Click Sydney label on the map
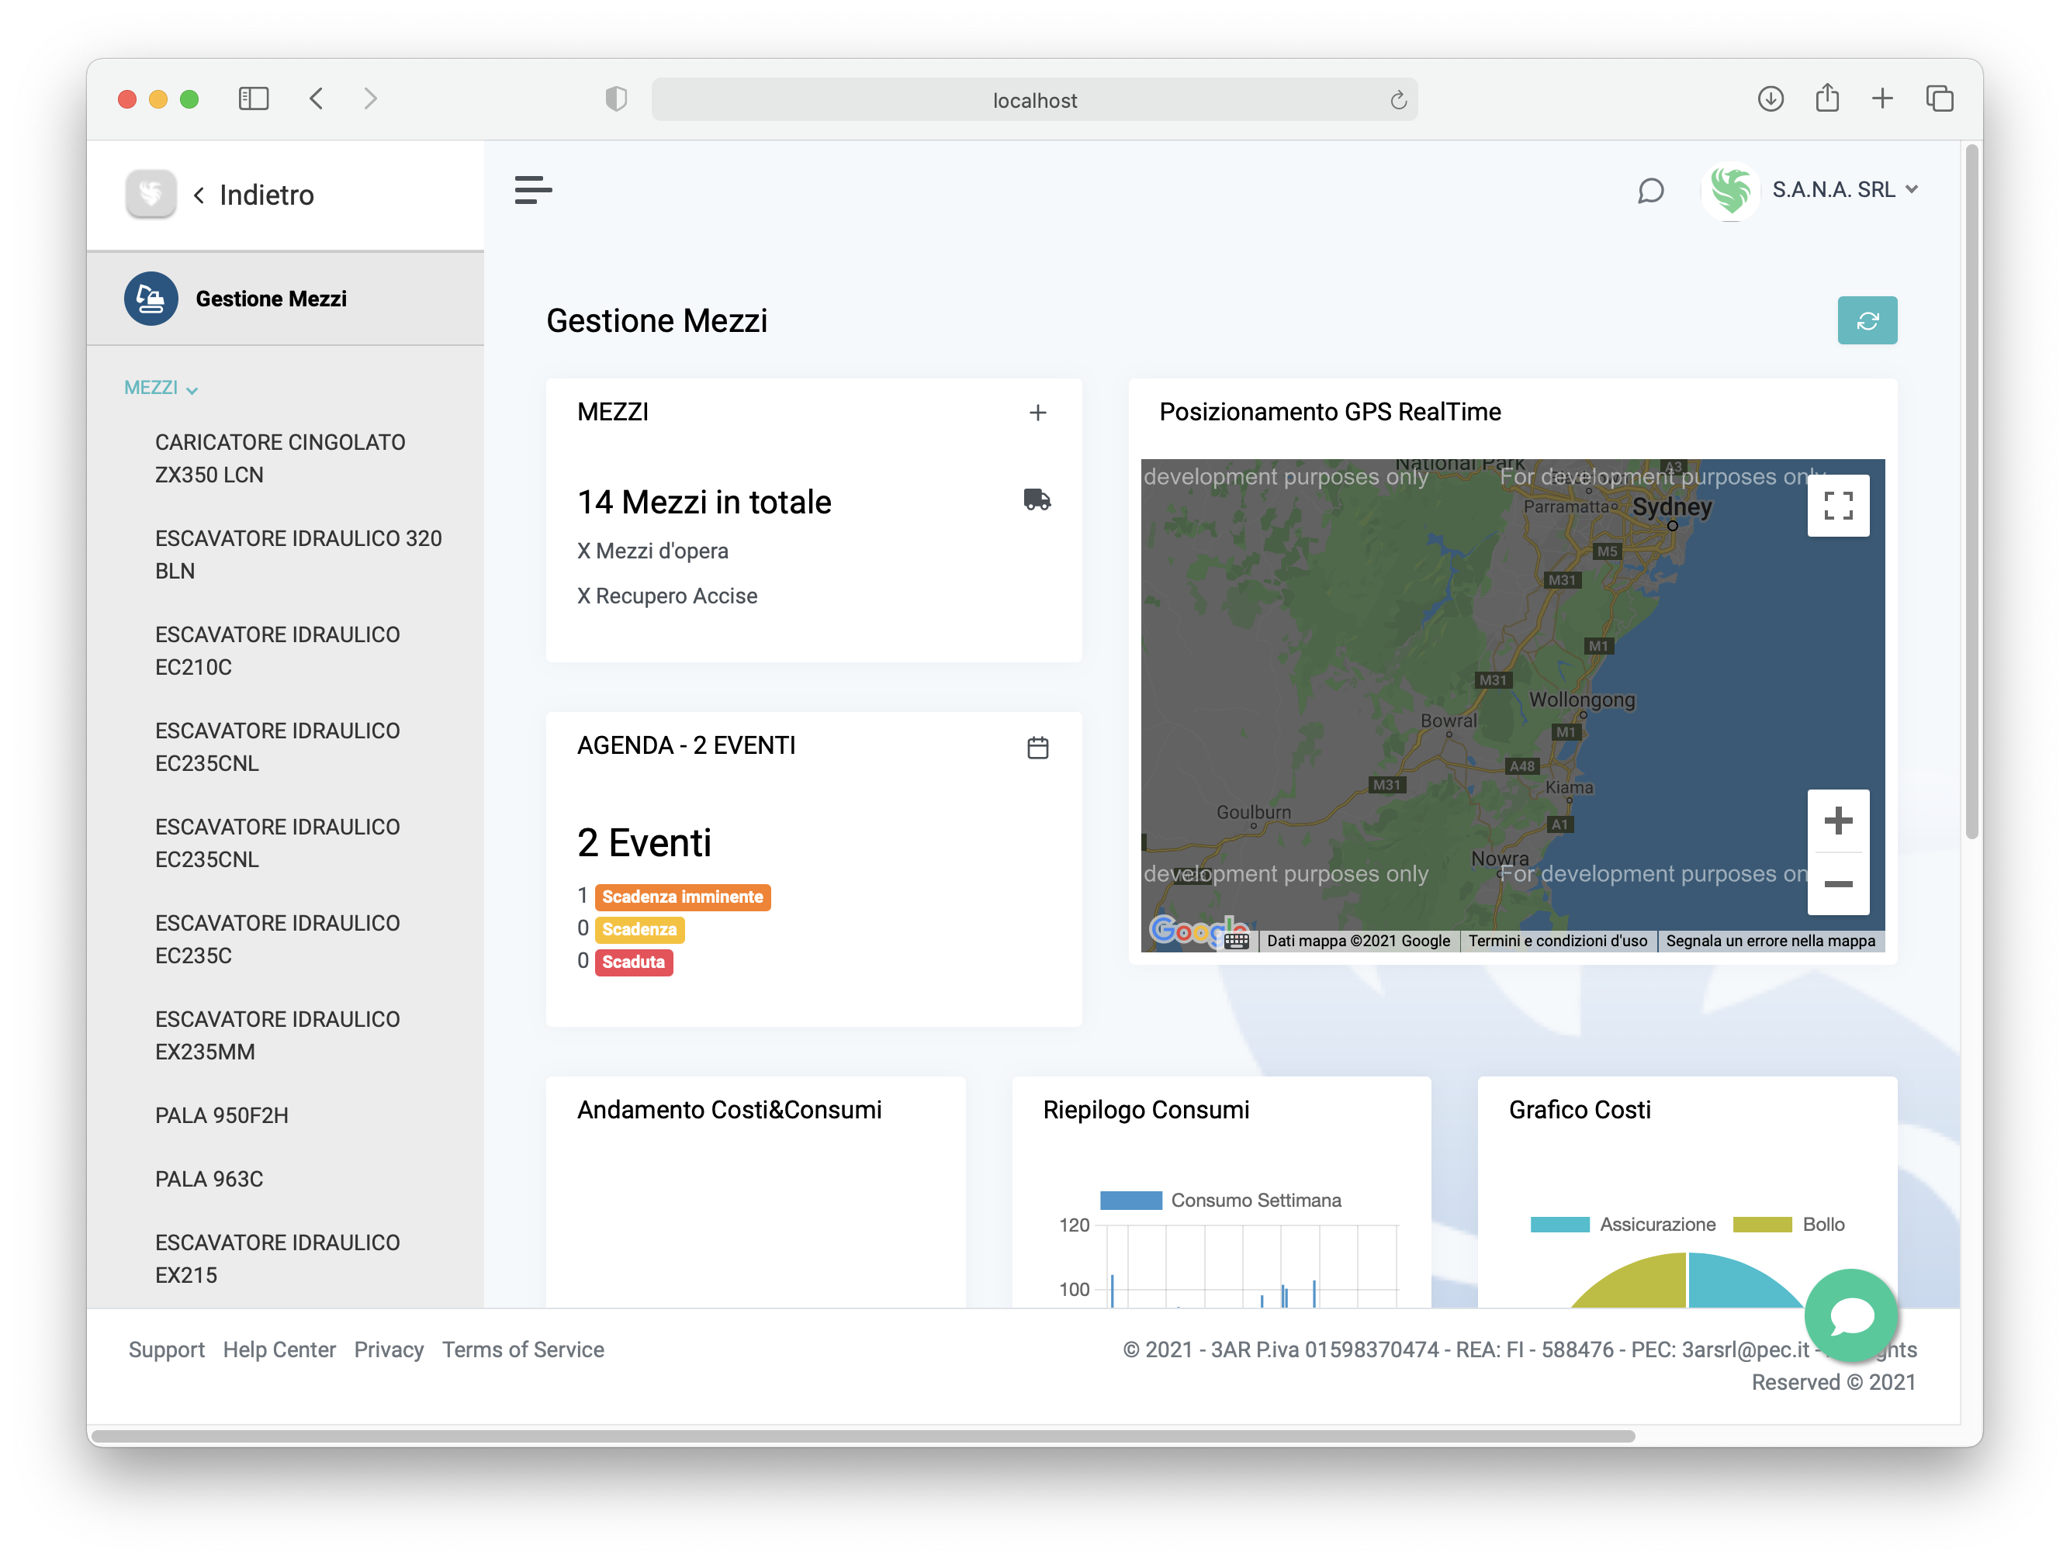This screenshot has width=2070, height=1562. [x=1671, y=507]
